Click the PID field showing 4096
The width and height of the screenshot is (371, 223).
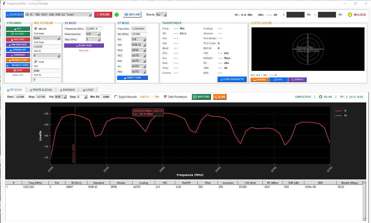47,71
